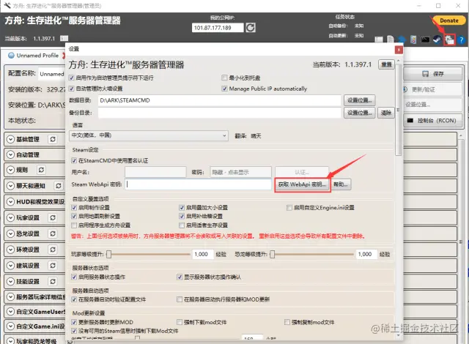Screen dimensions: 469x344
Task: Open the settings window icon in the header
Action: [449, 40]
